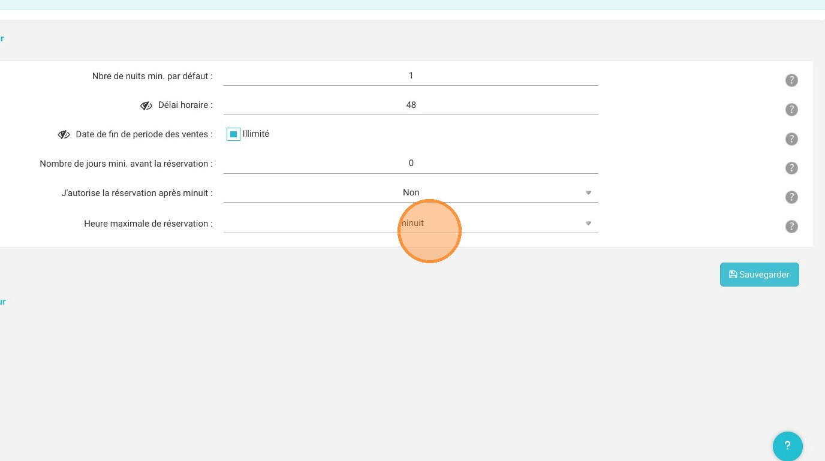This screenshot has width=825, height=461.
Task: Open the Heure maximale de réservation dropdown
Action: (411, 223)
